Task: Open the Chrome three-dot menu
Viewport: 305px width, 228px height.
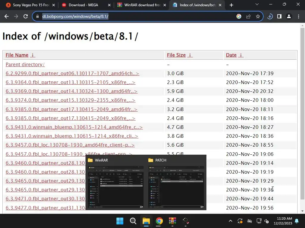Action: (x=298, y=17)
